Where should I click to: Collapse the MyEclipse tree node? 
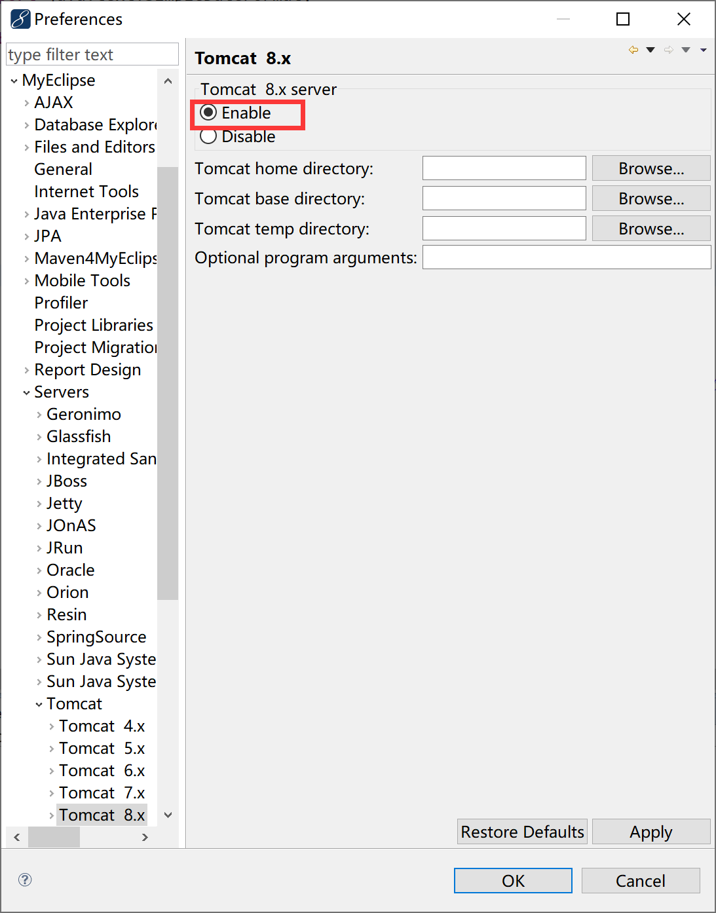click(x=14, y=81)
